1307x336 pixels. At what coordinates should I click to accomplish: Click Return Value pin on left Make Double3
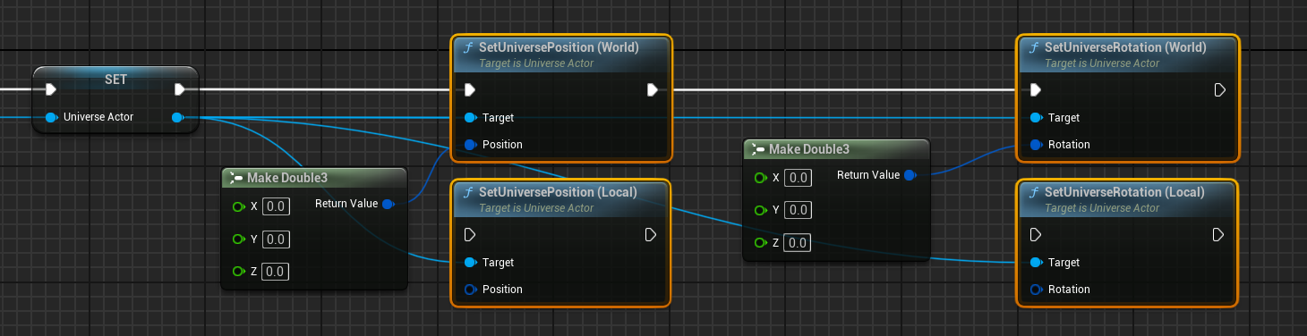coord(388,205)
